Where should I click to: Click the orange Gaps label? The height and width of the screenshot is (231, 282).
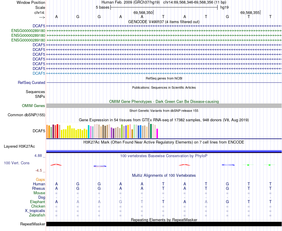click(40, 179)
